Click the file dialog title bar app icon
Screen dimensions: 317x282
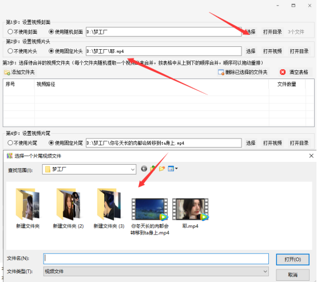(x=10, y=156)
